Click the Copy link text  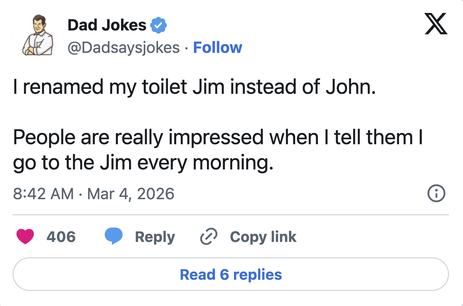pyautogui.click(x=263, y=237)
